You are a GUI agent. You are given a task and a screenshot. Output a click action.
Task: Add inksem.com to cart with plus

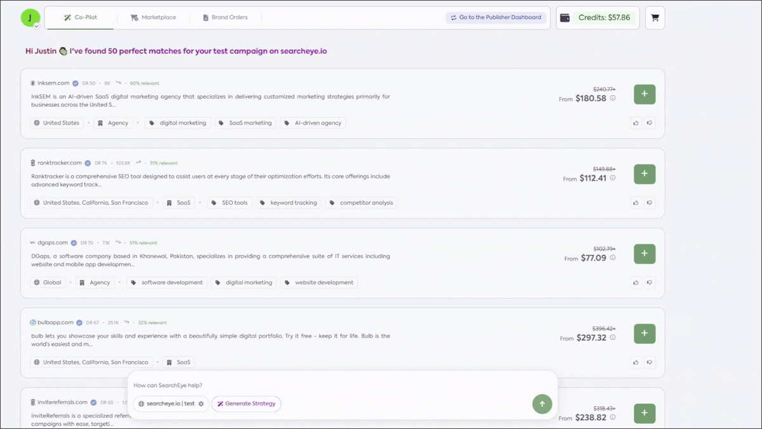pos(645,94)
